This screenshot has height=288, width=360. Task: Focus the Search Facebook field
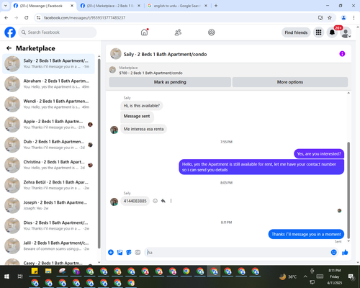58,32
